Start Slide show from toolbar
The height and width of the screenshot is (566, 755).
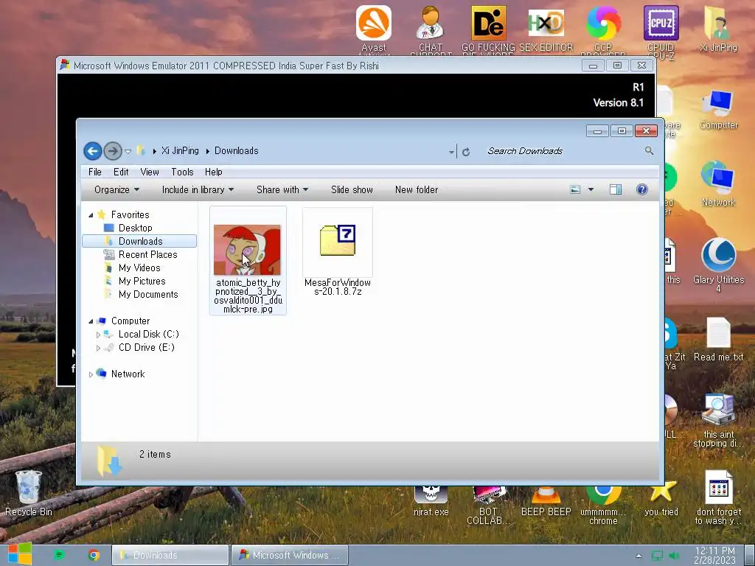click(352, 189)
